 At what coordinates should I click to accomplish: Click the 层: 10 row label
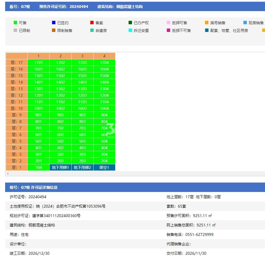pos(17,108)
